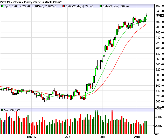Click the last green candlestick near 822-6
This screenshot has width=166, height=139.
pyautogui.click(x=147, y=16)
